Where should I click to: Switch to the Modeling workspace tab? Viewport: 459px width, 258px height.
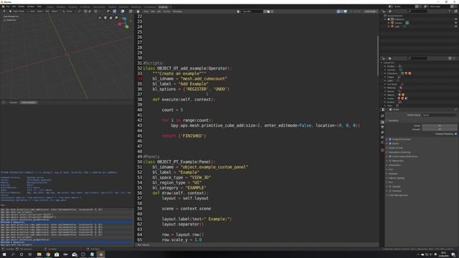(x=61, y=6)
